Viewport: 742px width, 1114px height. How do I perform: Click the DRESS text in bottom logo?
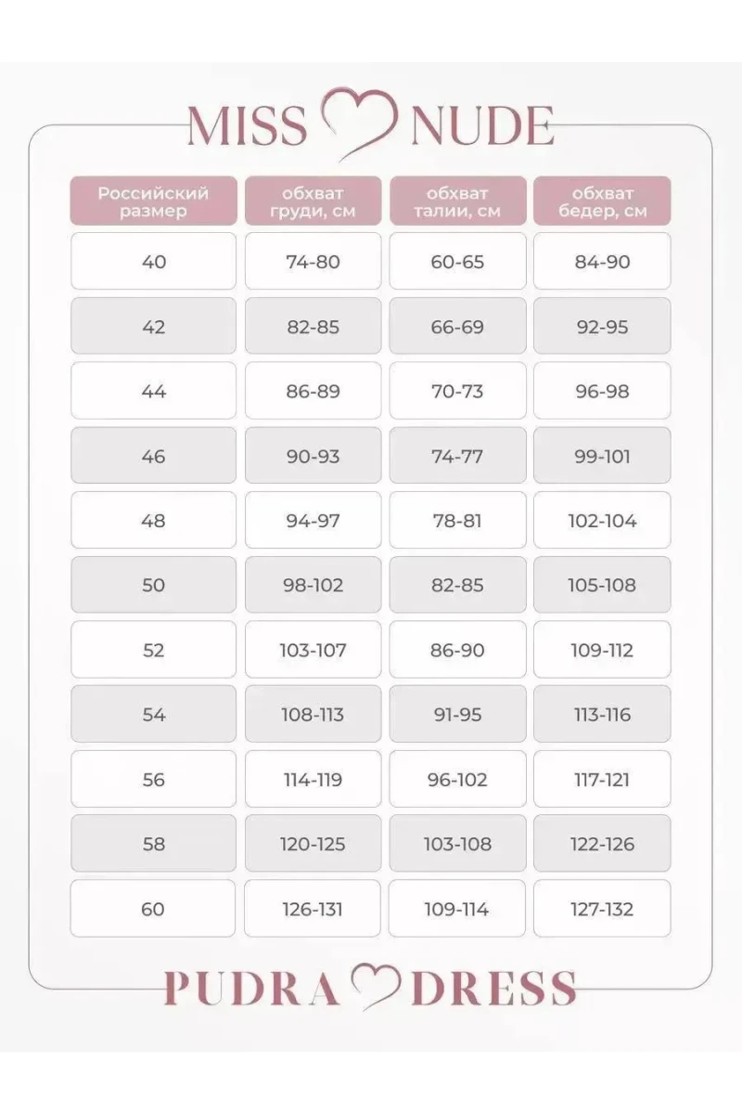pos(493,988)
